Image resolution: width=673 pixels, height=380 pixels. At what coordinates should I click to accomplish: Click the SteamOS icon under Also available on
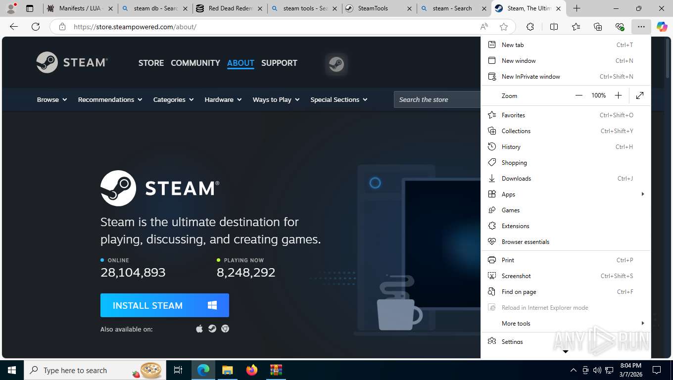[x=212, y=329]
